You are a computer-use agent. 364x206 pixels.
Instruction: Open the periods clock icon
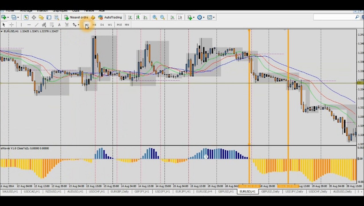click(x=199, y=17)
